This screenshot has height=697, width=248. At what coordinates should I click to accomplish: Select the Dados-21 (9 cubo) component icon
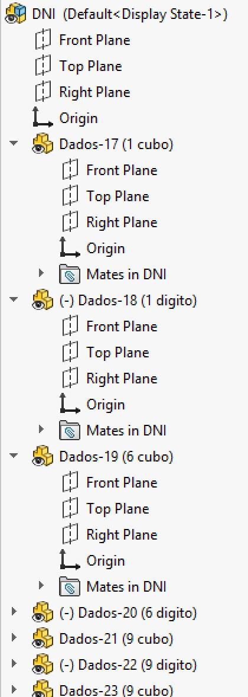pyautogui.click(x=43, y=639)
